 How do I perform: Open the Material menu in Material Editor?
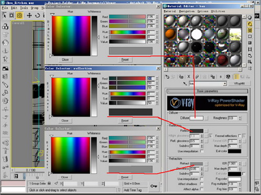click(x=170, y=11)
